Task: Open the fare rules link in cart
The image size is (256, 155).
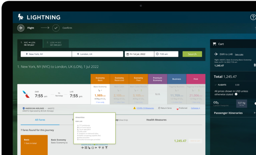Action: pos(239,55)
